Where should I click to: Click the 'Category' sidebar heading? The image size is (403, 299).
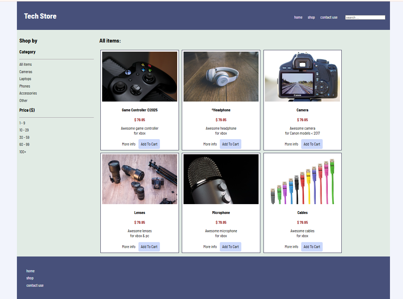coord(27,52)
